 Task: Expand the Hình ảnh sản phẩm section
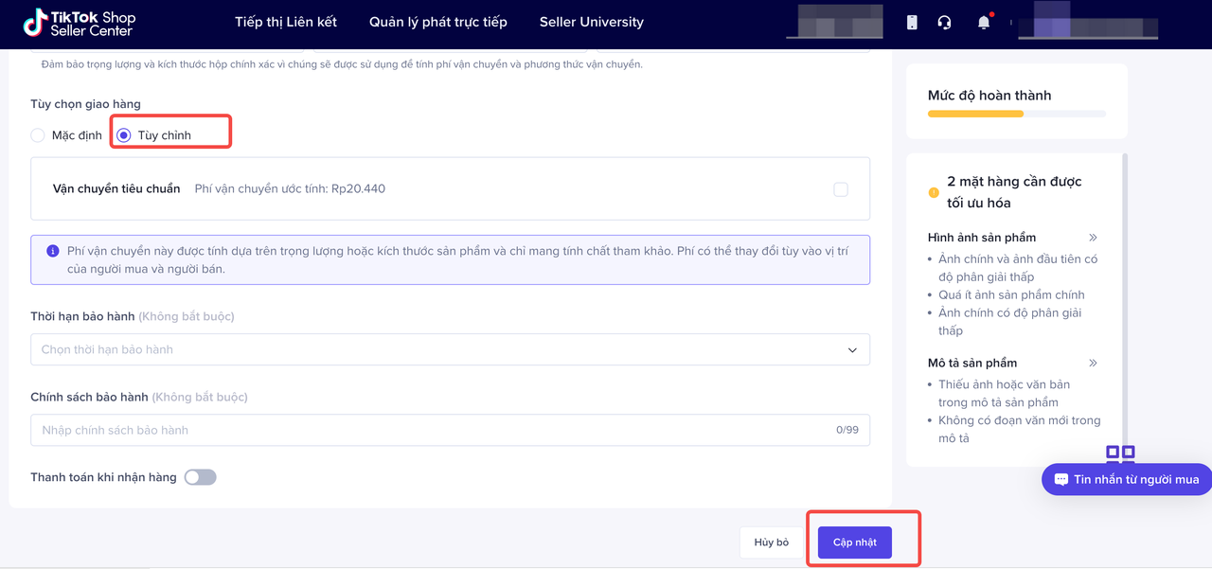pyautogui.click(x=1093, y=238)
